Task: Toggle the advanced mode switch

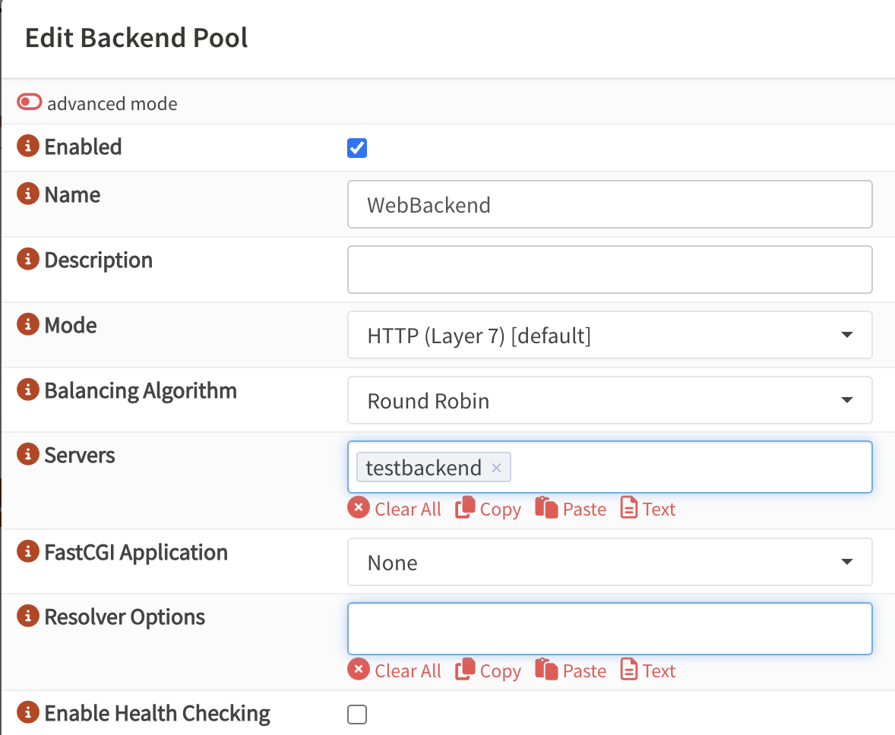Action: tap(30, 103)
